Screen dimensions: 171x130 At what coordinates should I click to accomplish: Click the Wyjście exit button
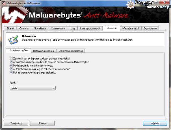point(155,123)
